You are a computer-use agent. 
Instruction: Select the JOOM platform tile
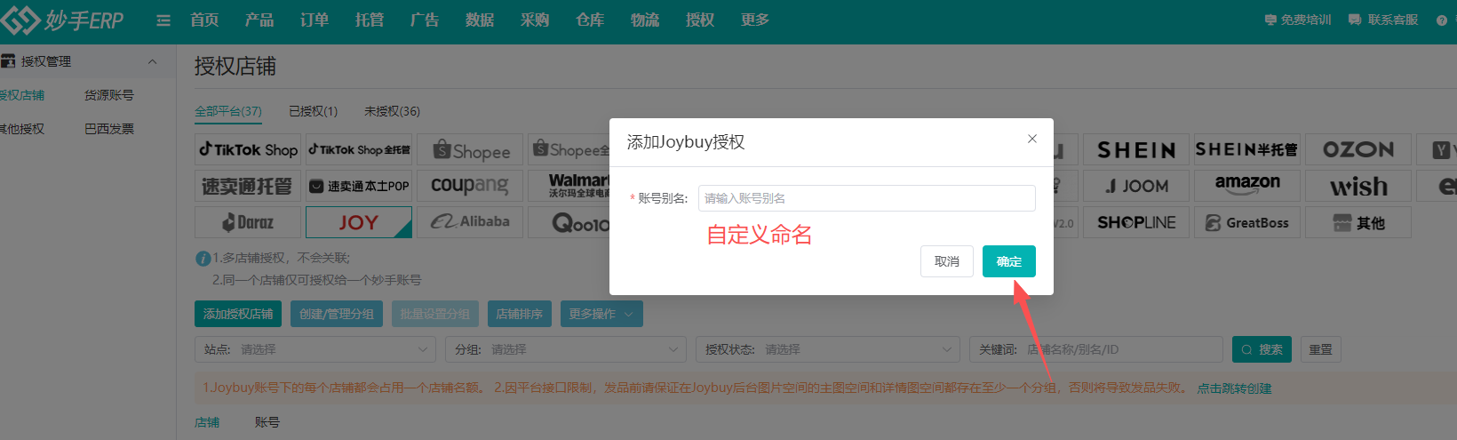[x=1136, y=186]
